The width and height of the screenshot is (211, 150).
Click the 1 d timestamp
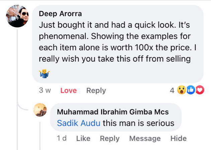[62, 138]
